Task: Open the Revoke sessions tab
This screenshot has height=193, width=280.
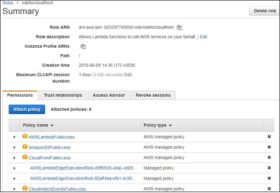Action: coord(153,95)
